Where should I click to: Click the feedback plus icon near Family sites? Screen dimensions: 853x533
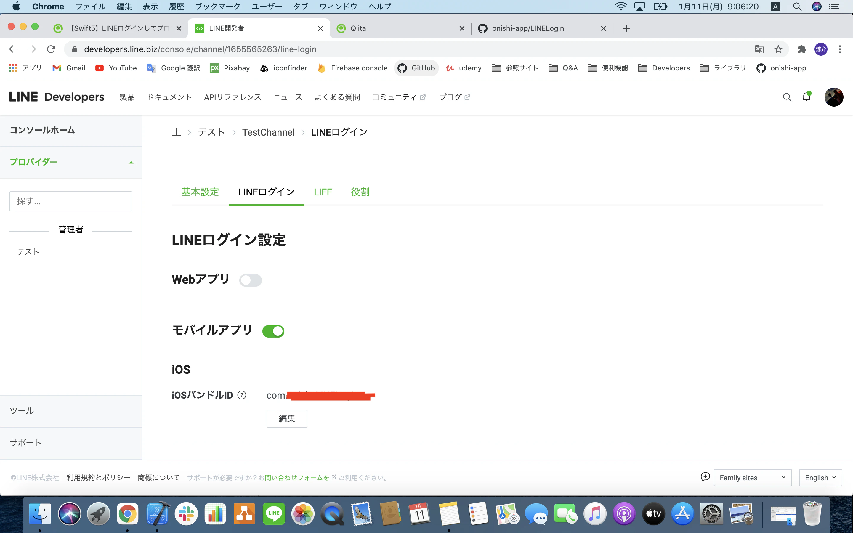pos(705,477)
